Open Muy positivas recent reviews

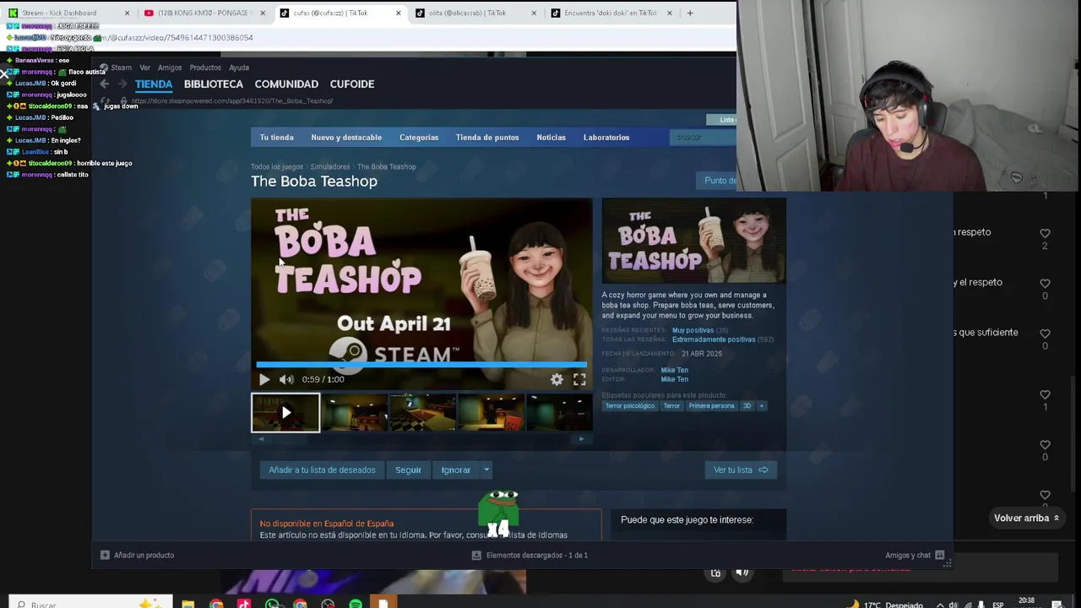point(693,330)
